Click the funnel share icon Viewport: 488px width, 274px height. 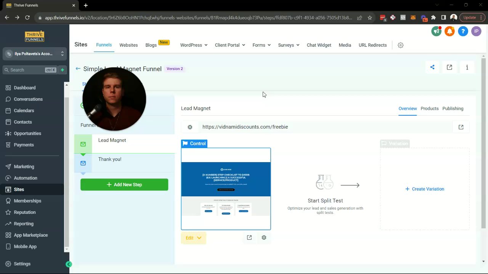(x=432, y=67)
